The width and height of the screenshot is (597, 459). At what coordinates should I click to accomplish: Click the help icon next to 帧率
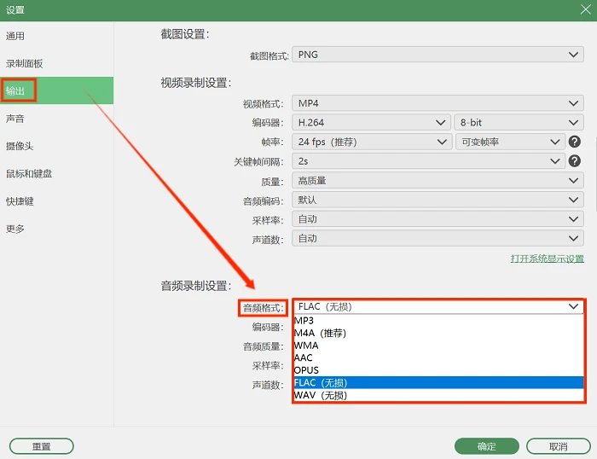(x=575, y=142)
